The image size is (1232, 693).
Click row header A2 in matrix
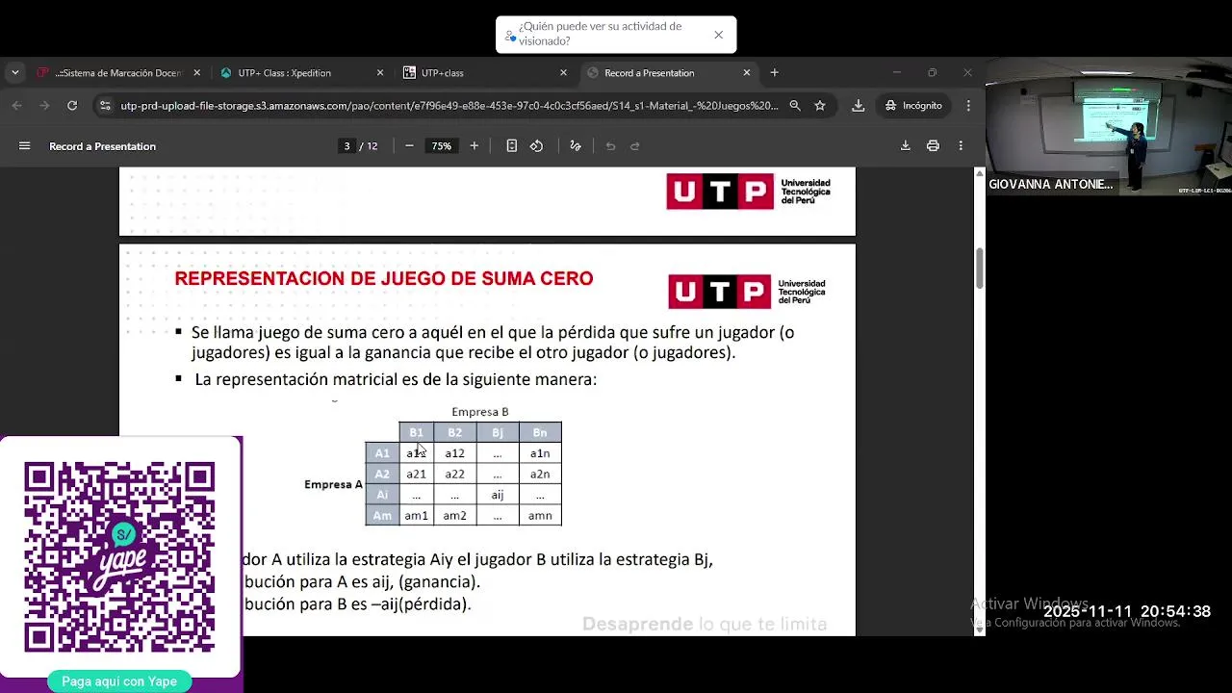(382, 475)
